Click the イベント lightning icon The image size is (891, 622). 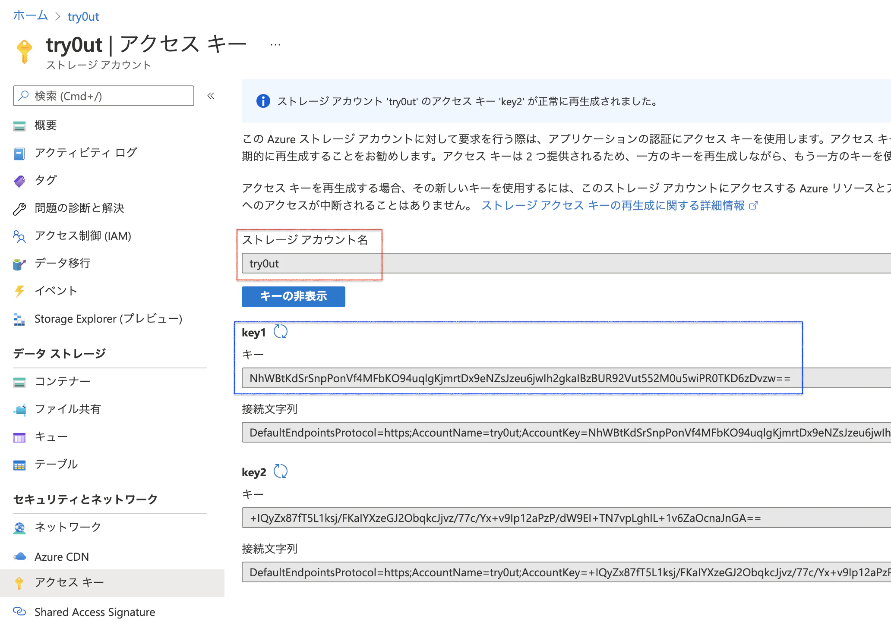click(x=19, y=292)
